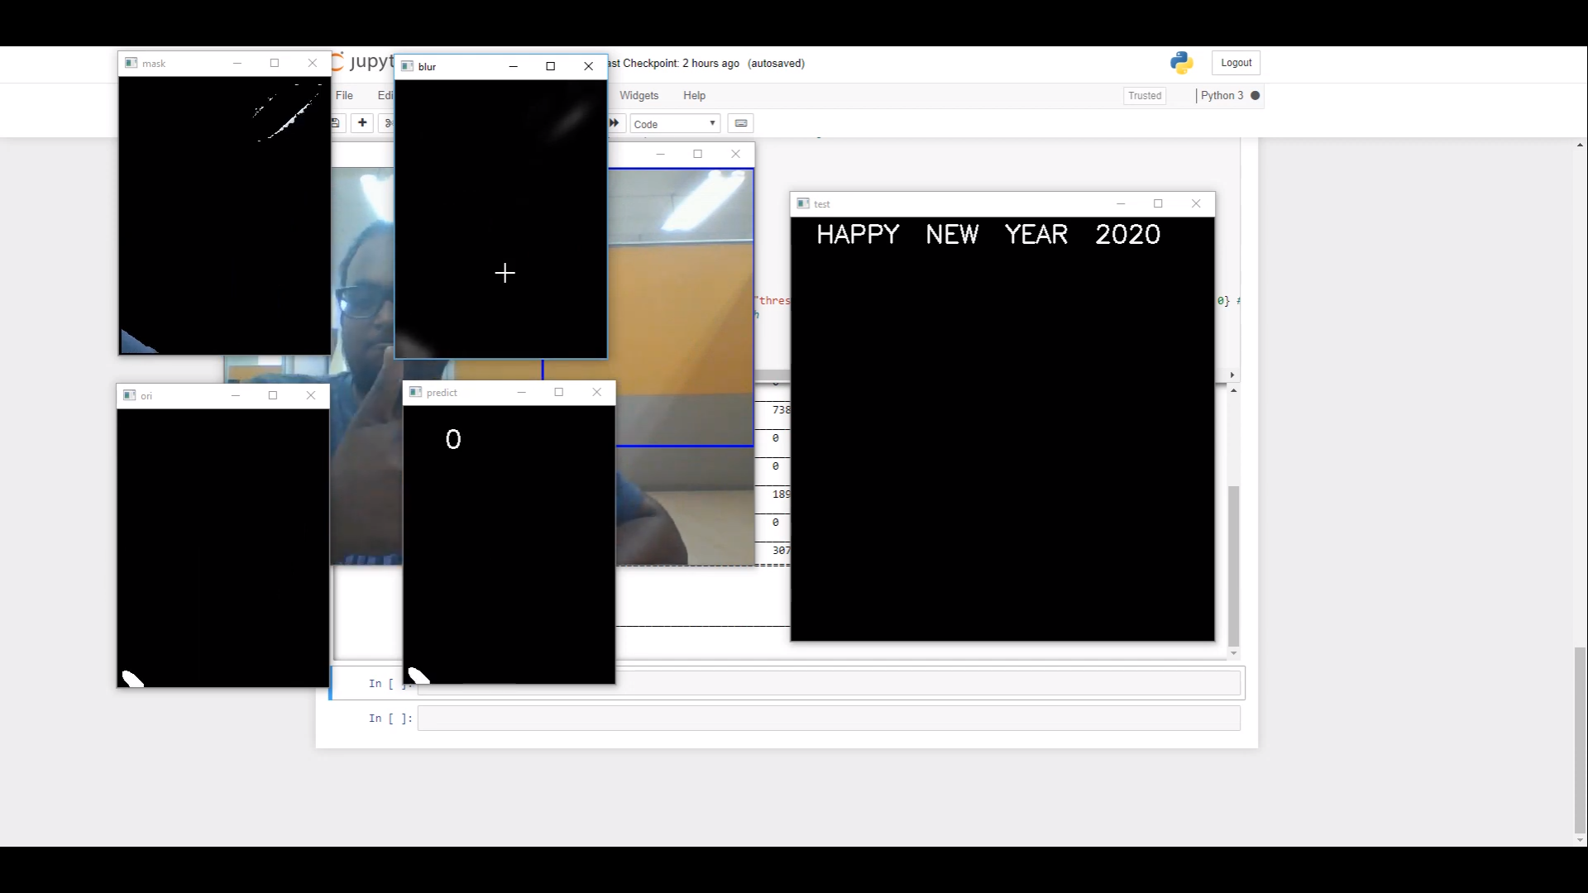The height and width of the screenshot is (893, 1588).
Task: Open the Help menu
Action: [x=694, y=96]
